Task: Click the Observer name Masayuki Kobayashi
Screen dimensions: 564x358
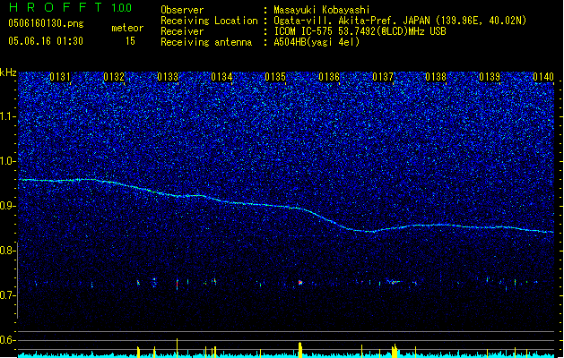Action: pyautogui.click(x=322, y=10)
